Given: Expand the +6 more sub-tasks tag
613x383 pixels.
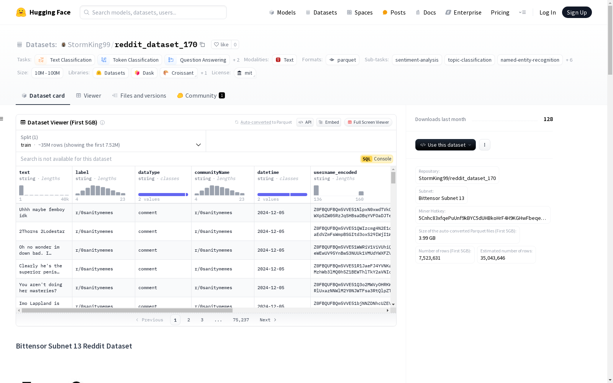Looking at the screenshot, I should point(569,60).
